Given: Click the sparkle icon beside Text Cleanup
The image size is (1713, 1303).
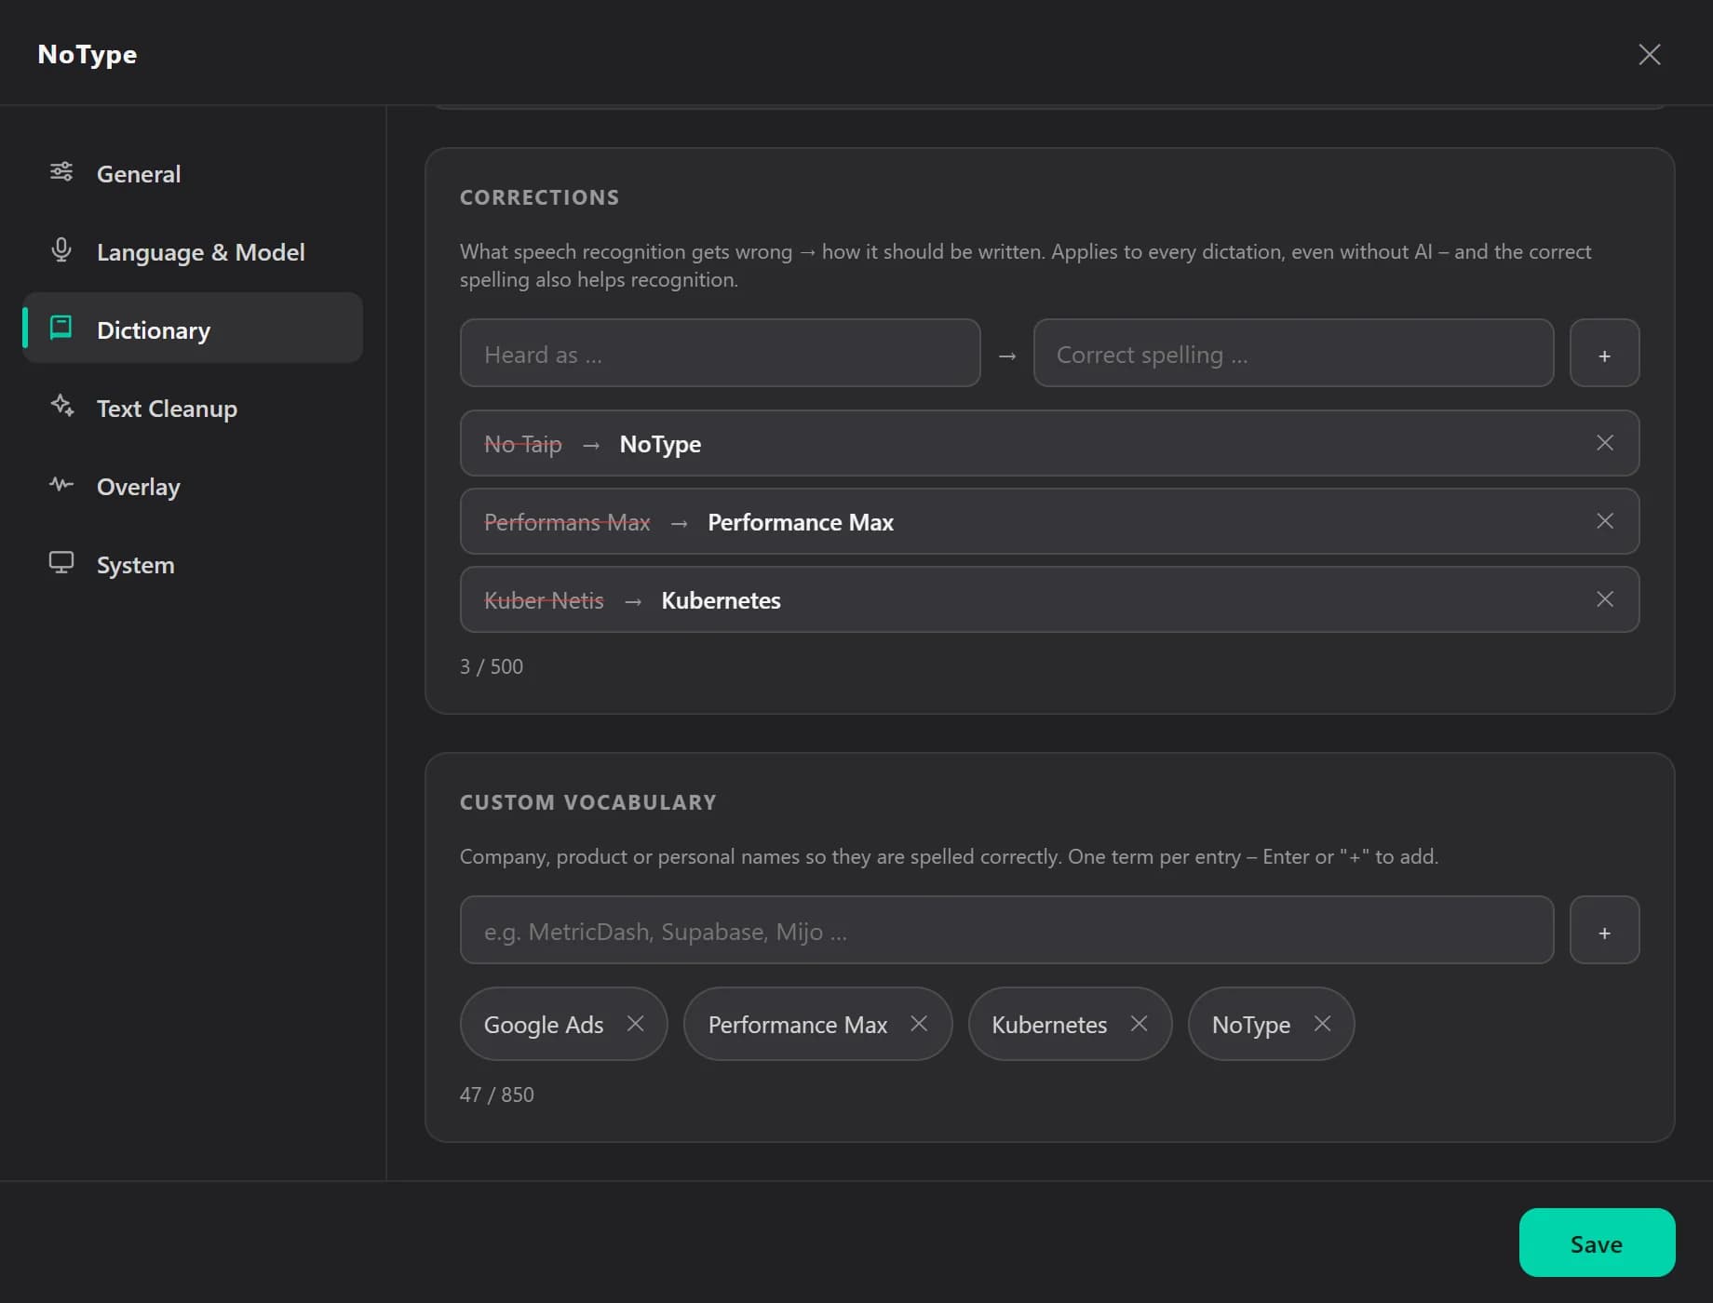Looking at the screenshot, I should point(62,406).
